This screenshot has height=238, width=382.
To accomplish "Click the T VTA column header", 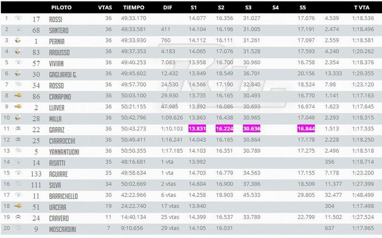I will coord(362,8).
